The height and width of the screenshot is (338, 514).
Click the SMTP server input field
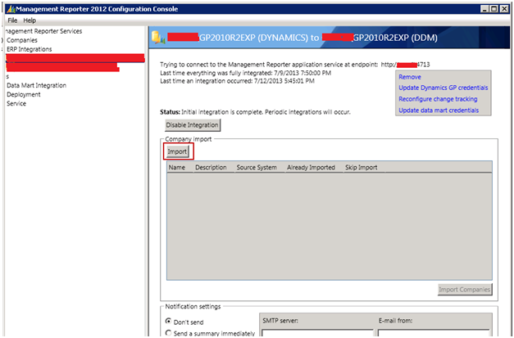pyautogui.click(x=317, y=333)
